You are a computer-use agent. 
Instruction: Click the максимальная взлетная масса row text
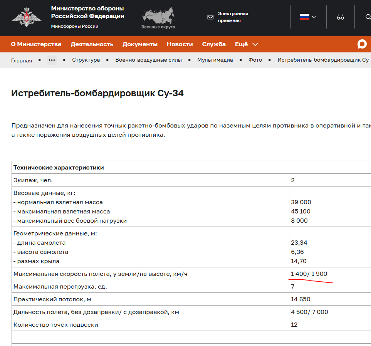pyautogui.click(x=62, y=212)
